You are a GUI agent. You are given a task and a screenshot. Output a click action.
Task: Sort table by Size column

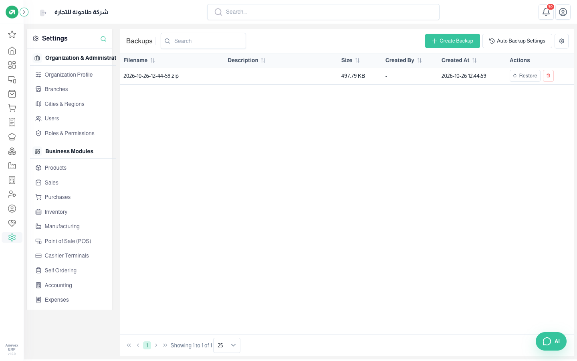coord(350,60)
